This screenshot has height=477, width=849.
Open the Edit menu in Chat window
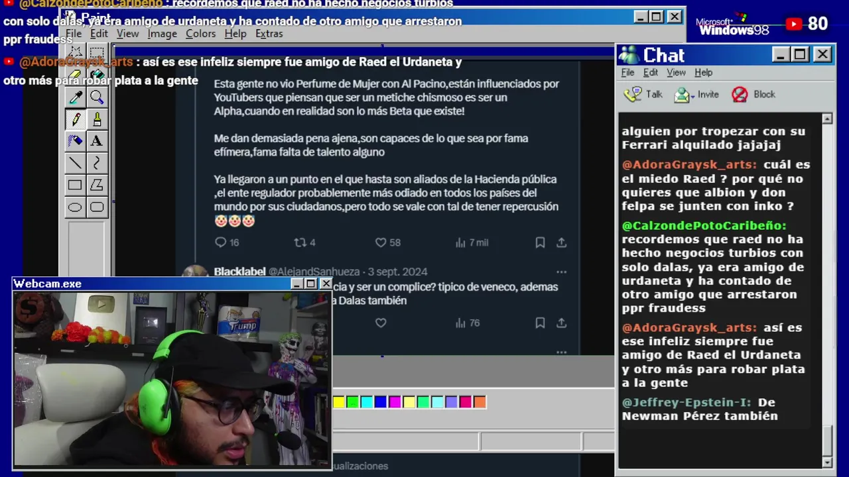651,73
